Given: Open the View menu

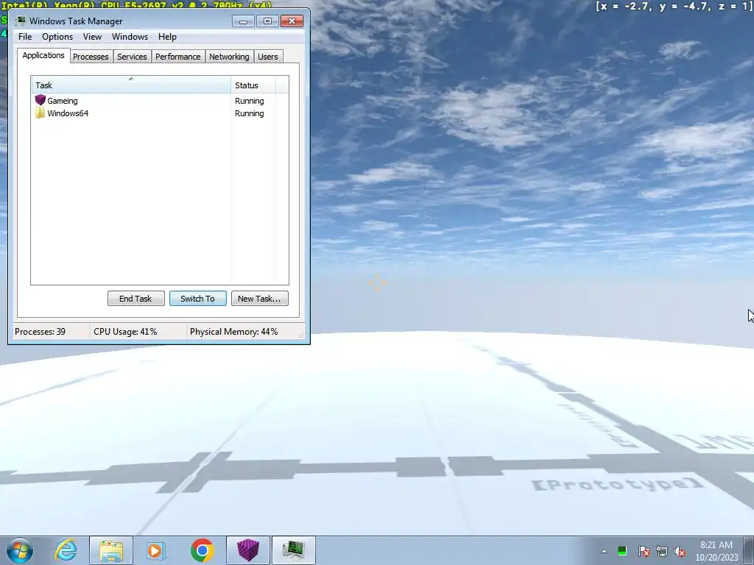Looking at the screenshot, I should coord(92,37).
